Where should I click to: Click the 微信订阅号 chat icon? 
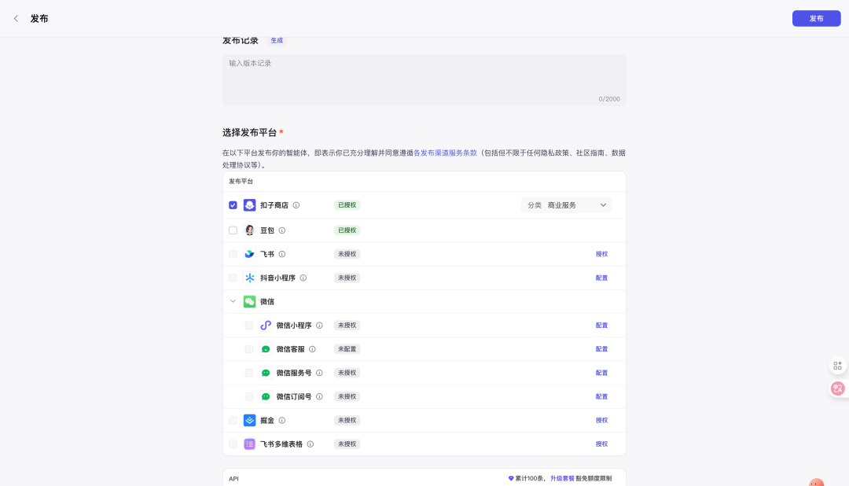(266, 396)
